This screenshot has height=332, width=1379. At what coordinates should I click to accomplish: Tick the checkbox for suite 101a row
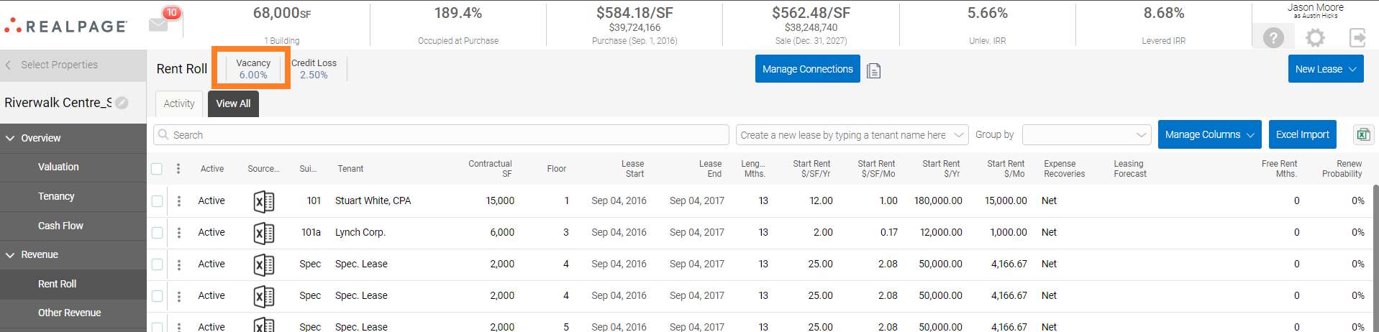tap(157, 233)
